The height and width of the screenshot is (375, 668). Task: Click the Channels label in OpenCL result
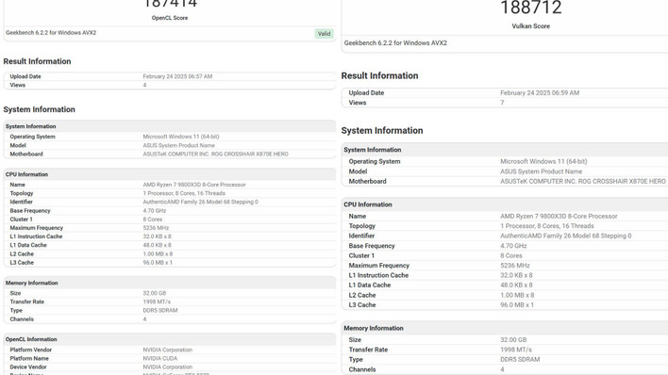tap(22, 319)
